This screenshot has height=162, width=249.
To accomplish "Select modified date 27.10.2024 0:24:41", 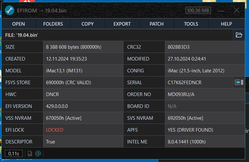I will 187,59.
